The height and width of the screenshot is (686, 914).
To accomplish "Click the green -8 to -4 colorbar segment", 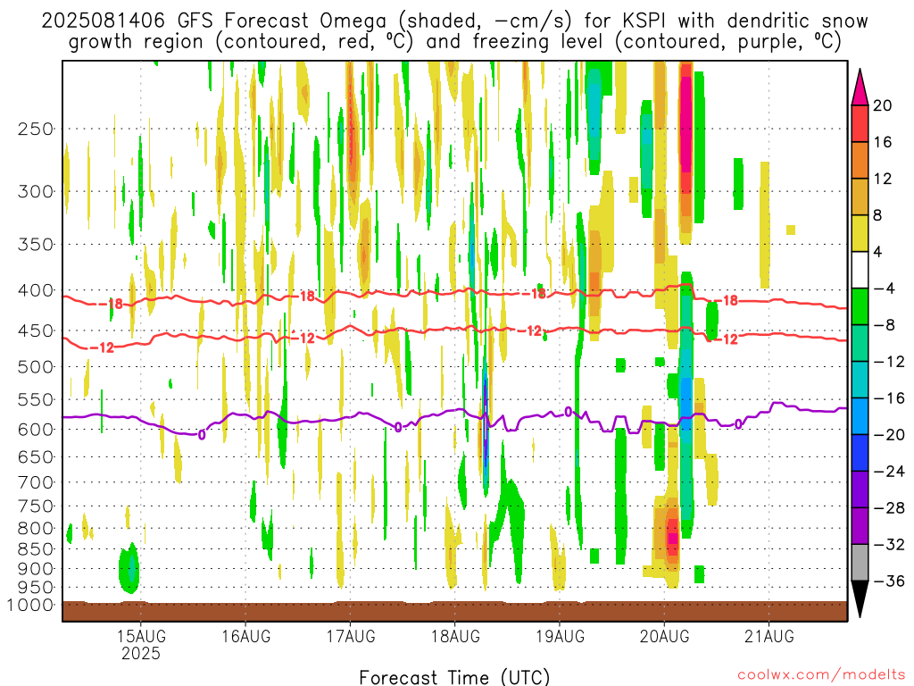I will 860,306.
